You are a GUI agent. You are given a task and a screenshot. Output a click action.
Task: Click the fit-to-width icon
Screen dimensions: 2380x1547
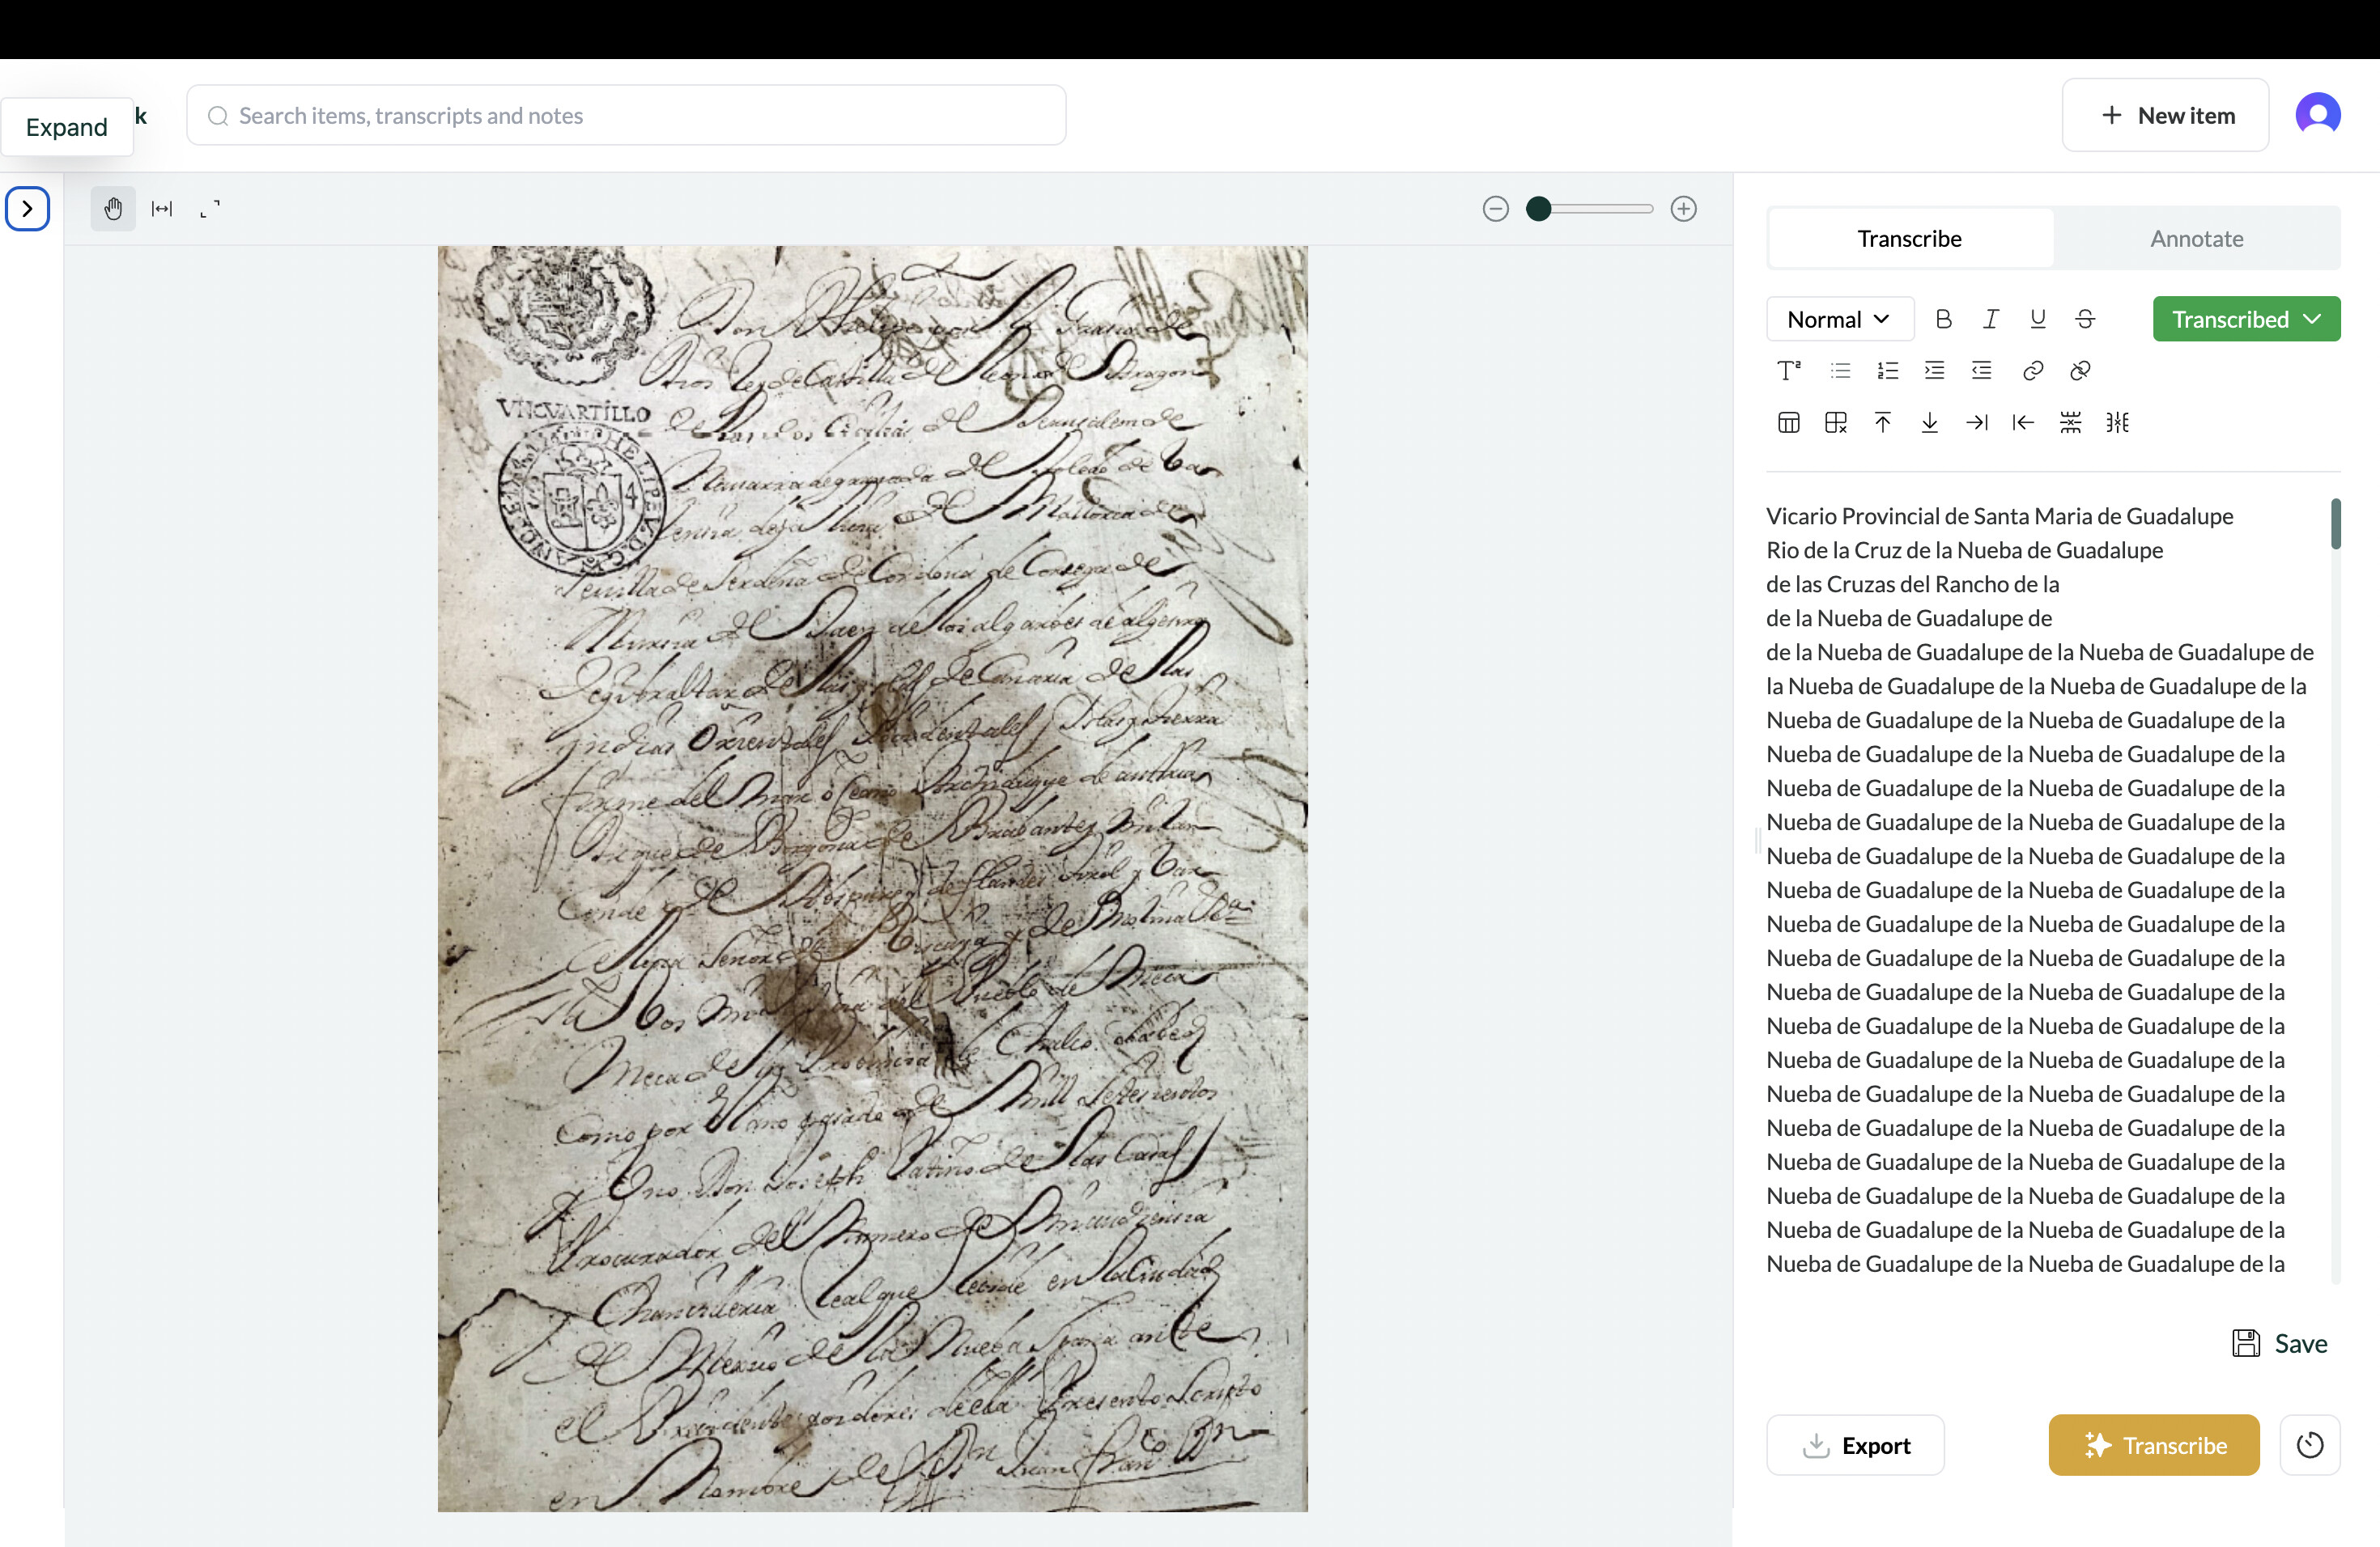pos(162,209)
